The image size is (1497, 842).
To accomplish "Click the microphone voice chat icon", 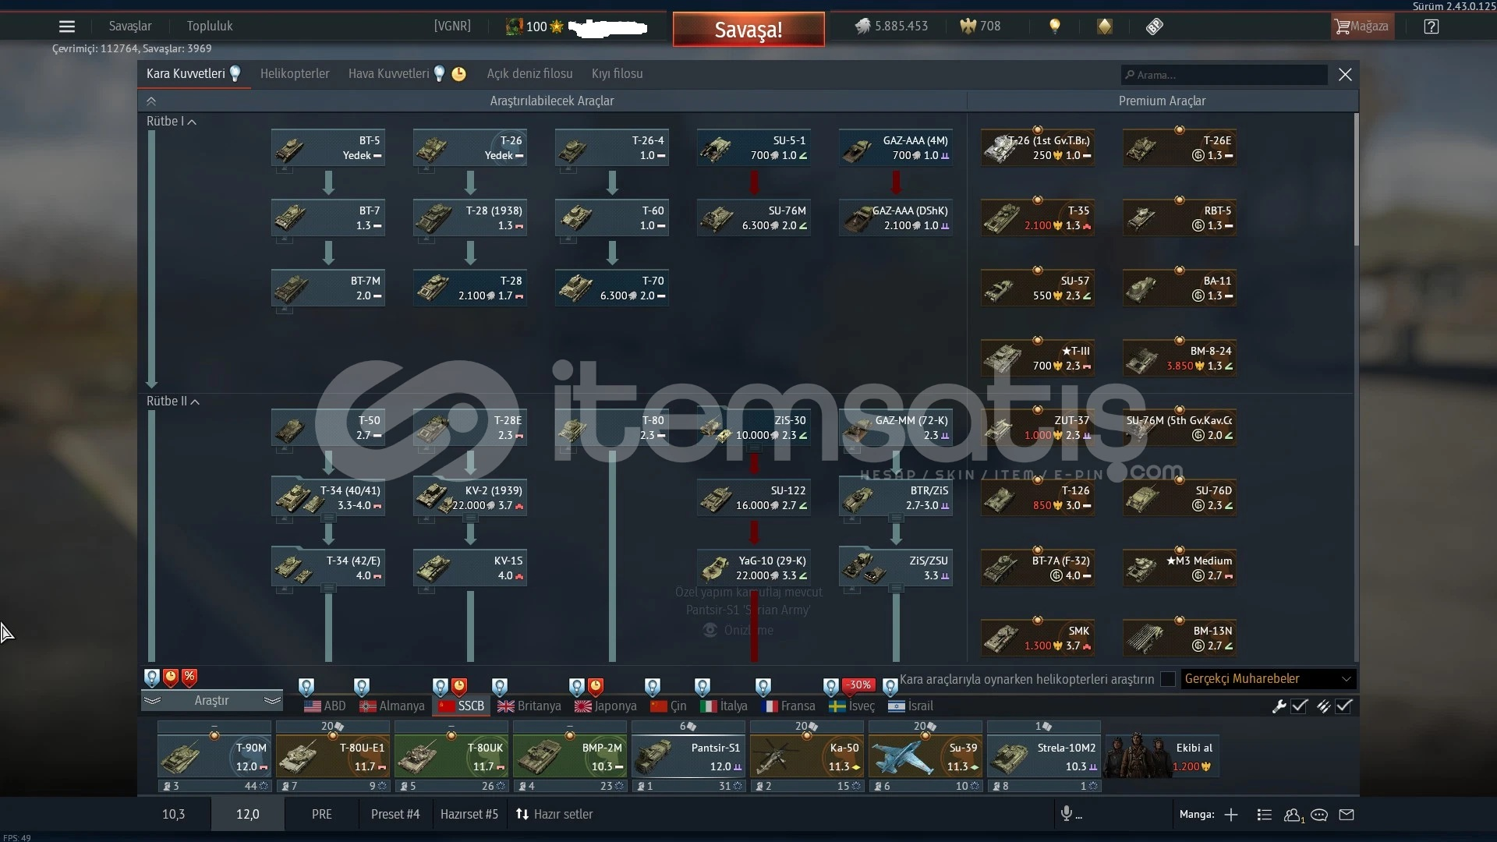I will pos(1066,814).
